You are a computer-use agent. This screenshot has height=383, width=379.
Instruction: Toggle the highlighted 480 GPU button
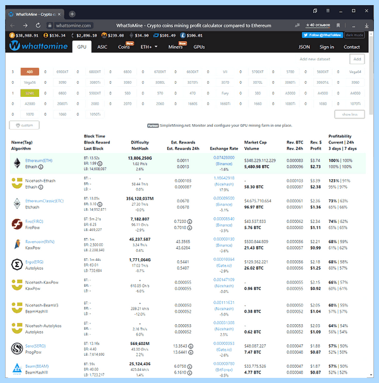tap(30, 72)
